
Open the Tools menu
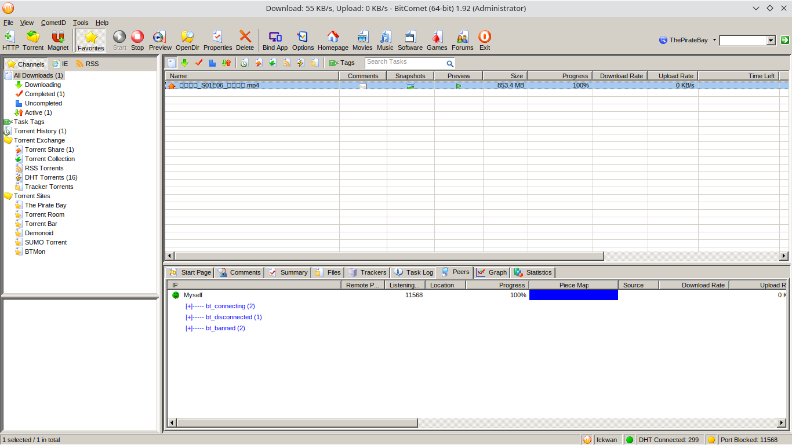pyautogui.click(x=81, y=23)
